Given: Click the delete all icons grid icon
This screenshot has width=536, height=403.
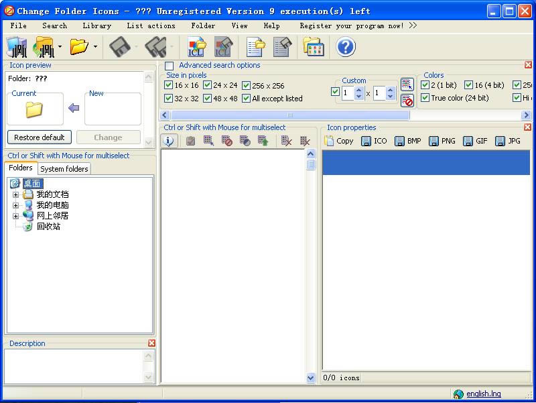Looking at the screenshot, I should coord(305,141).
